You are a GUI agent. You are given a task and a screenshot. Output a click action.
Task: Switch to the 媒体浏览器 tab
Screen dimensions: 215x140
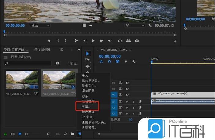pyautogui.click(x=42, y=50)
